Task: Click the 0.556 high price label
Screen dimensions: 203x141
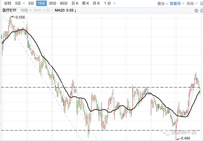Action: [x=20, y=17]
